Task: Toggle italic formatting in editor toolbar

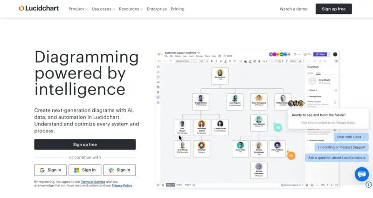Action: coord(216,61)
